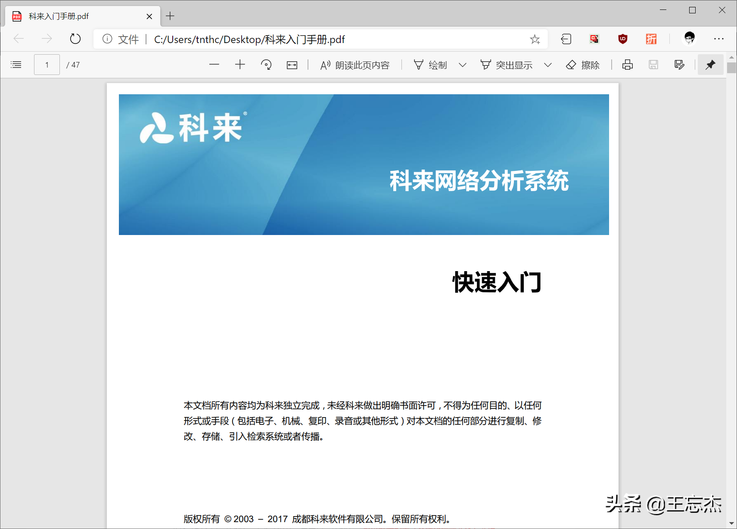Select the 科来入门手册.pdf tab

tap(82, 16)
